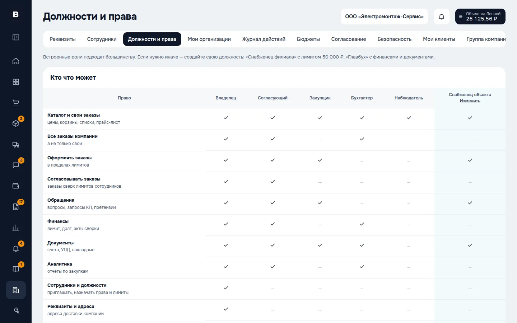The height and width of the screenshot is (323, 517).
Task: Open the shopping cart icon in the sidebar
Action: click(16, 103)
